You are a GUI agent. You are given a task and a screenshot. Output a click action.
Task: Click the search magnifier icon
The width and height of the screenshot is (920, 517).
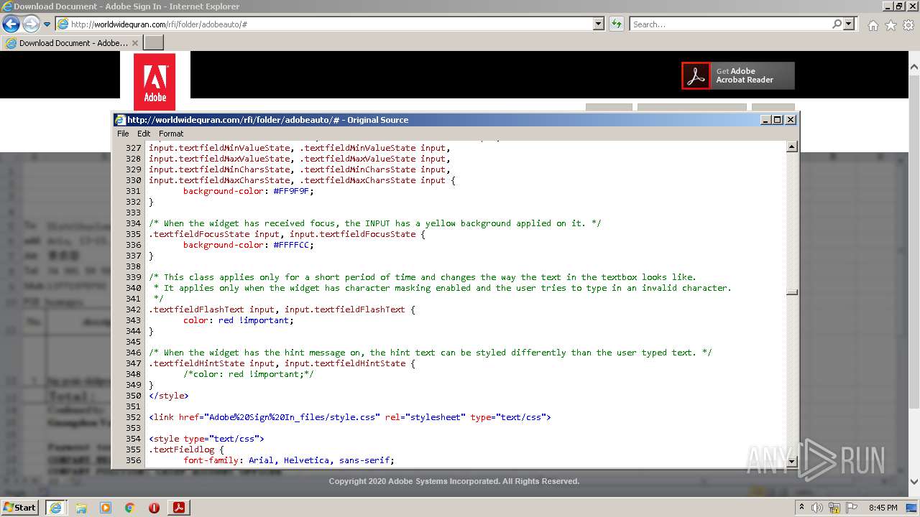click(837, 24)
